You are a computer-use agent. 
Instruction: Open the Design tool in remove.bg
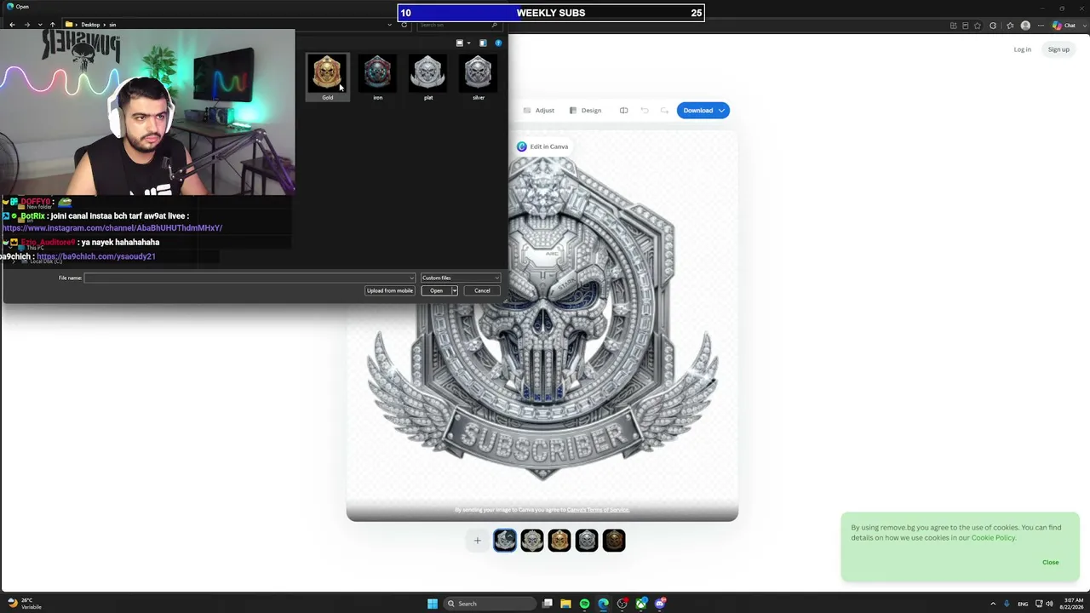click(586, 110)
